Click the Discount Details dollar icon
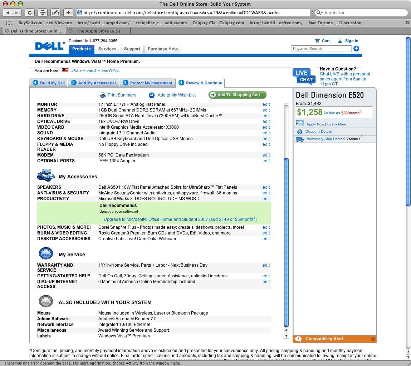This screenshot has width=411, height=366. click(x=300, y=132)
